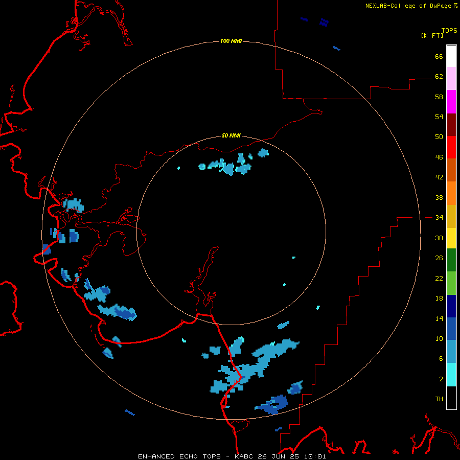Click the legend value 10
Image resolution: width=460 pixels, height=460 pixels.
(439, 338)
